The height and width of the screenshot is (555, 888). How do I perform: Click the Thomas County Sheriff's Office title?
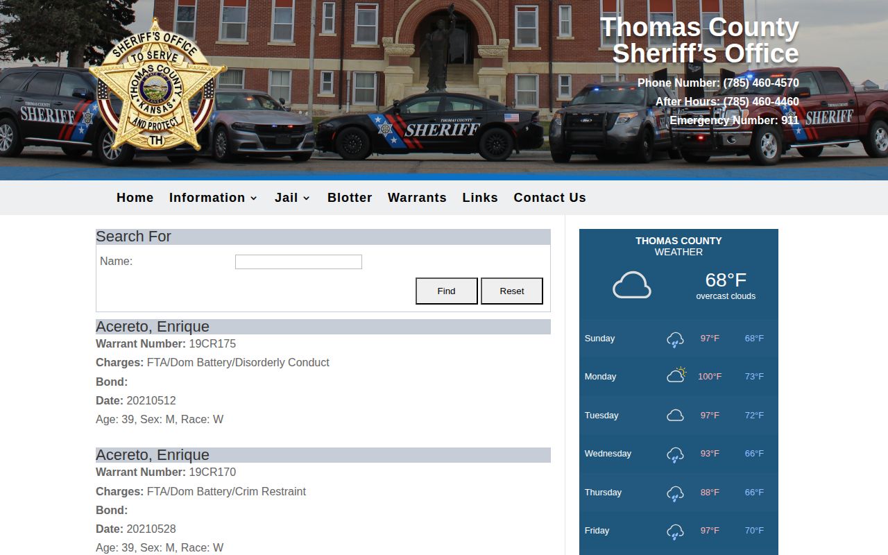[699, 40]
